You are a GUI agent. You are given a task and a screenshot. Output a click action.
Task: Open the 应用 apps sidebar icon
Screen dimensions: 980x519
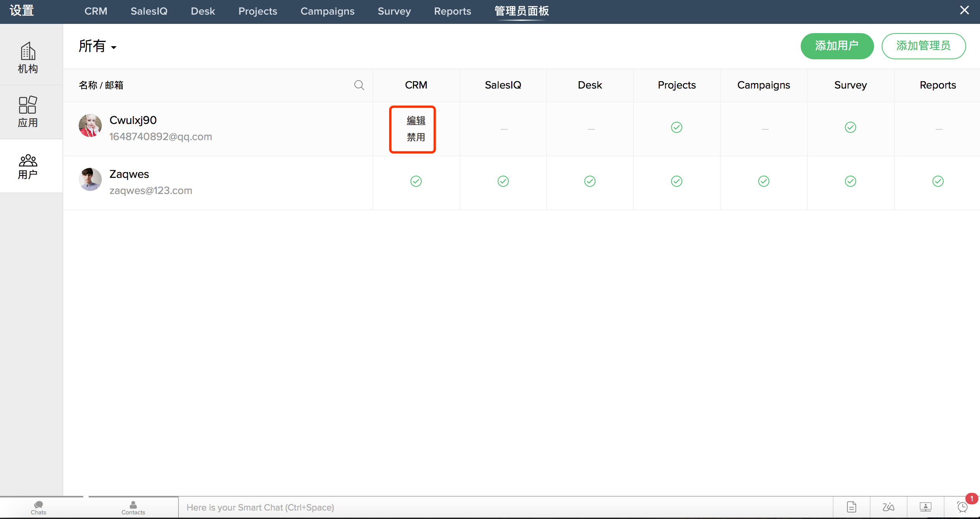pyautogui.click(x=28, y=112)
